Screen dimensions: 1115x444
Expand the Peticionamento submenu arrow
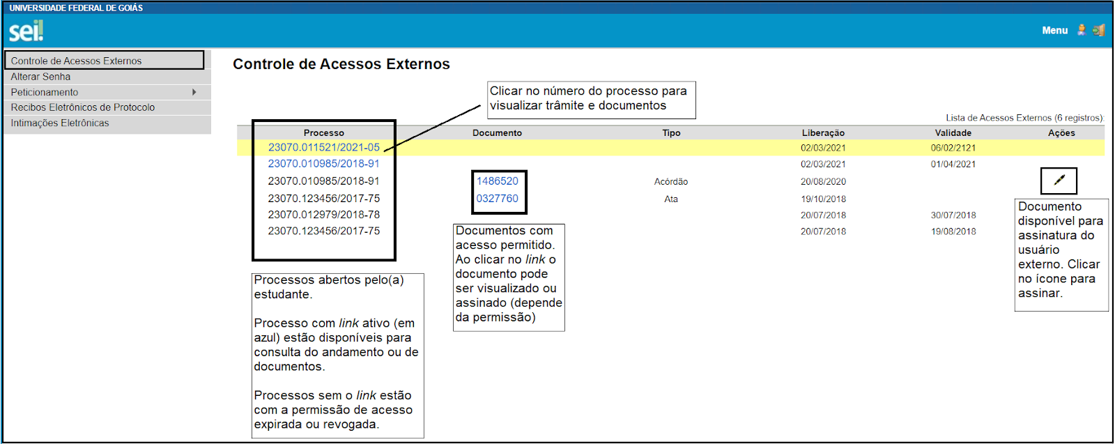pos(194,92)
